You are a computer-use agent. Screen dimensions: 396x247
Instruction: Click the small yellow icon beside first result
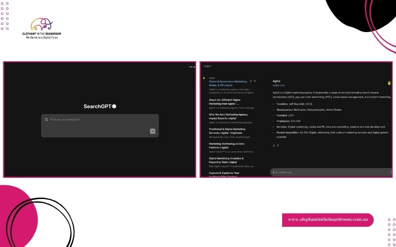click(204, 78)
